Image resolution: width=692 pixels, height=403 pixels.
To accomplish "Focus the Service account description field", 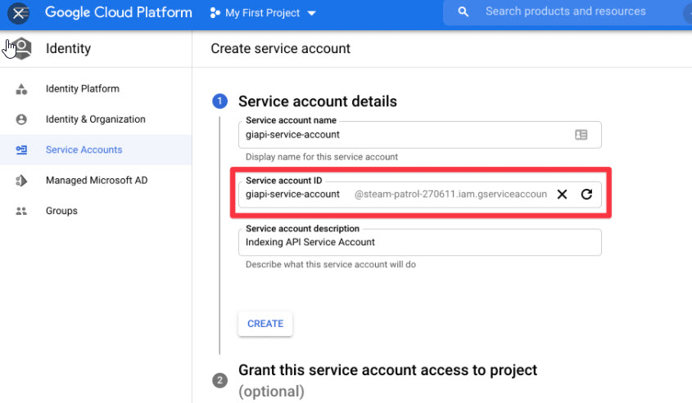I will pos(419,242).
